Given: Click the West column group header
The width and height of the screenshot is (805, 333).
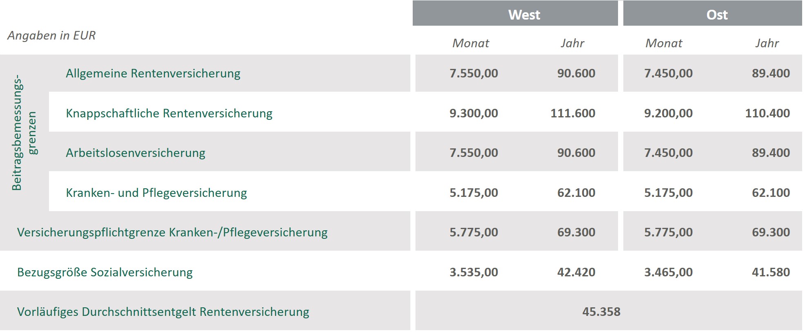Looking at the screenshot, I should pos(524,15).
